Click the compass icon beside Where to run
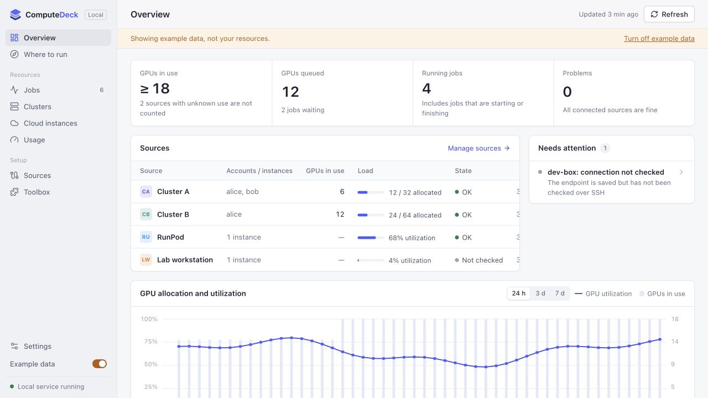 14,54
